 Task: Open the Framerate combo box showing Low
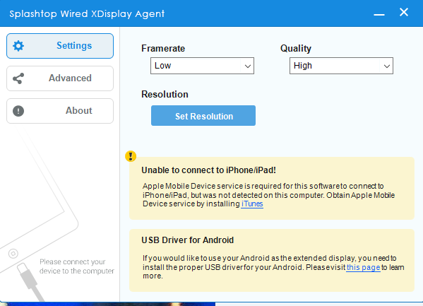[x=202, y=66]
